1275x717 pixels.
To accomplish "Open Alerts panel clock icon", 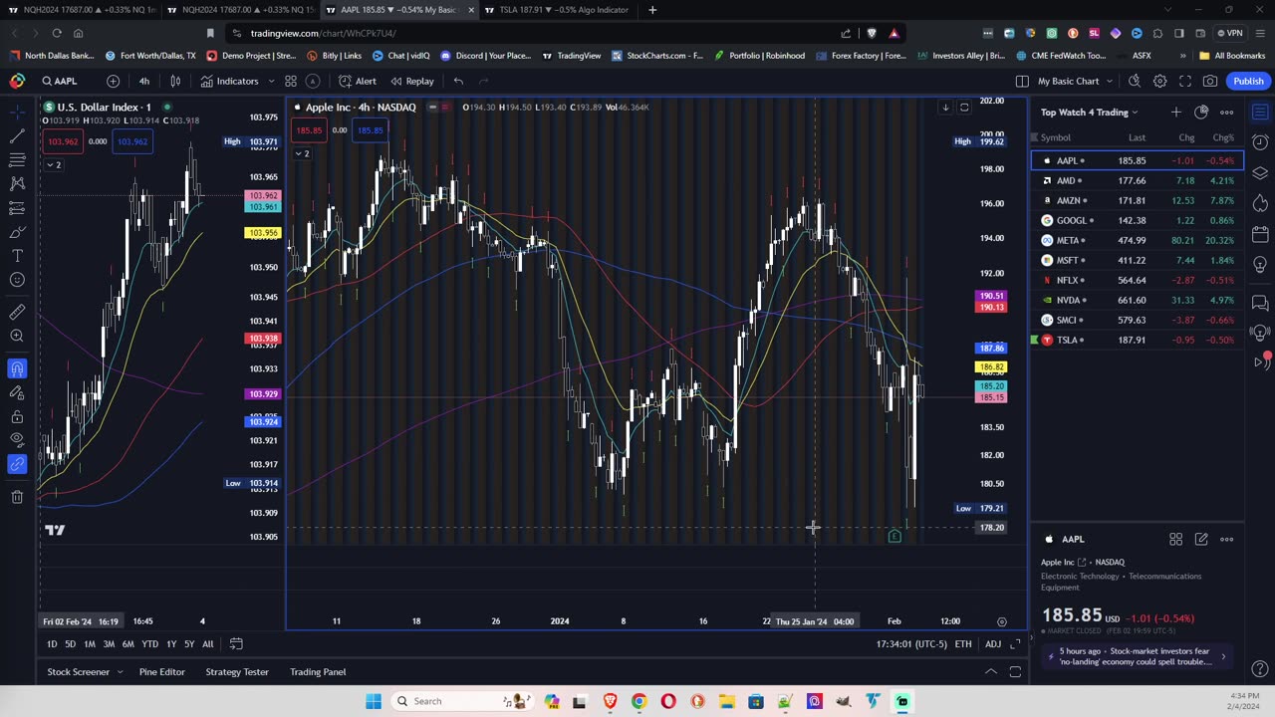I will pyautogui.click(x=1260, y=142).
